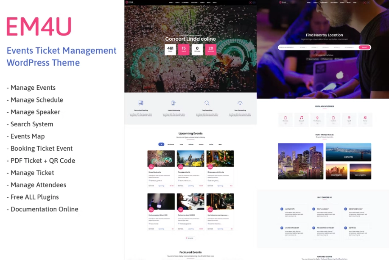This screenshot has width=389, height=260.
Task: Open the All States dropdown in search bar
Action: tap(304, 47)
